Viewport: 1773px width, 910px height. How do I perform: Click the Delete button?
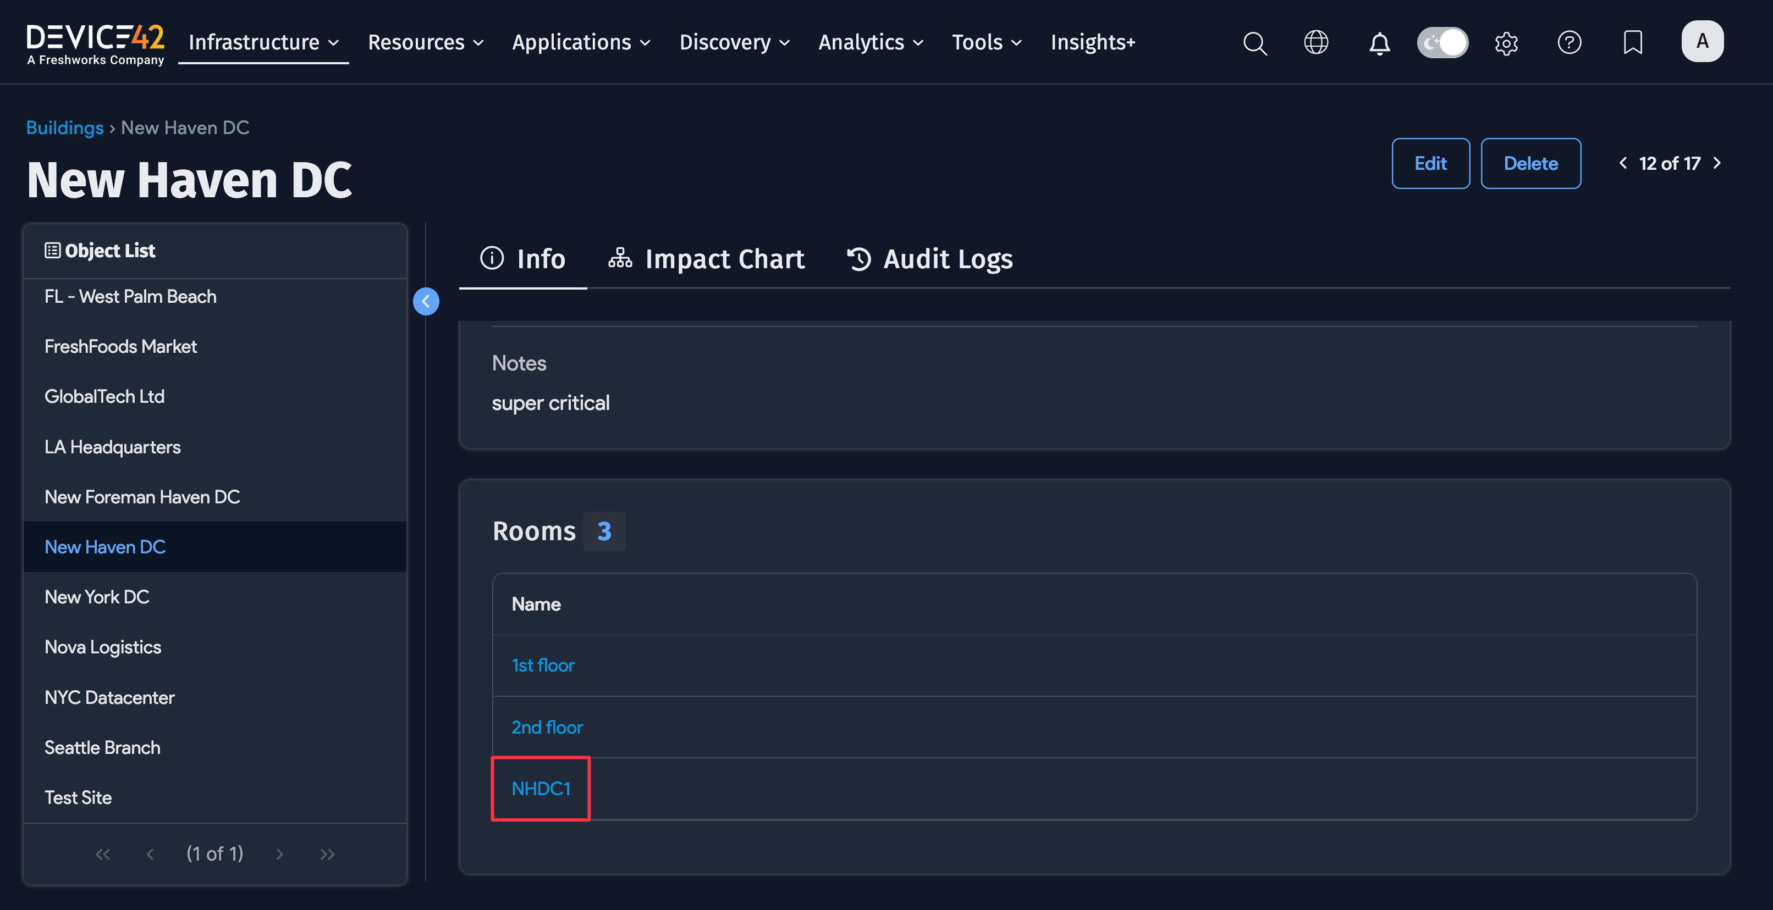click(1530, 164)
